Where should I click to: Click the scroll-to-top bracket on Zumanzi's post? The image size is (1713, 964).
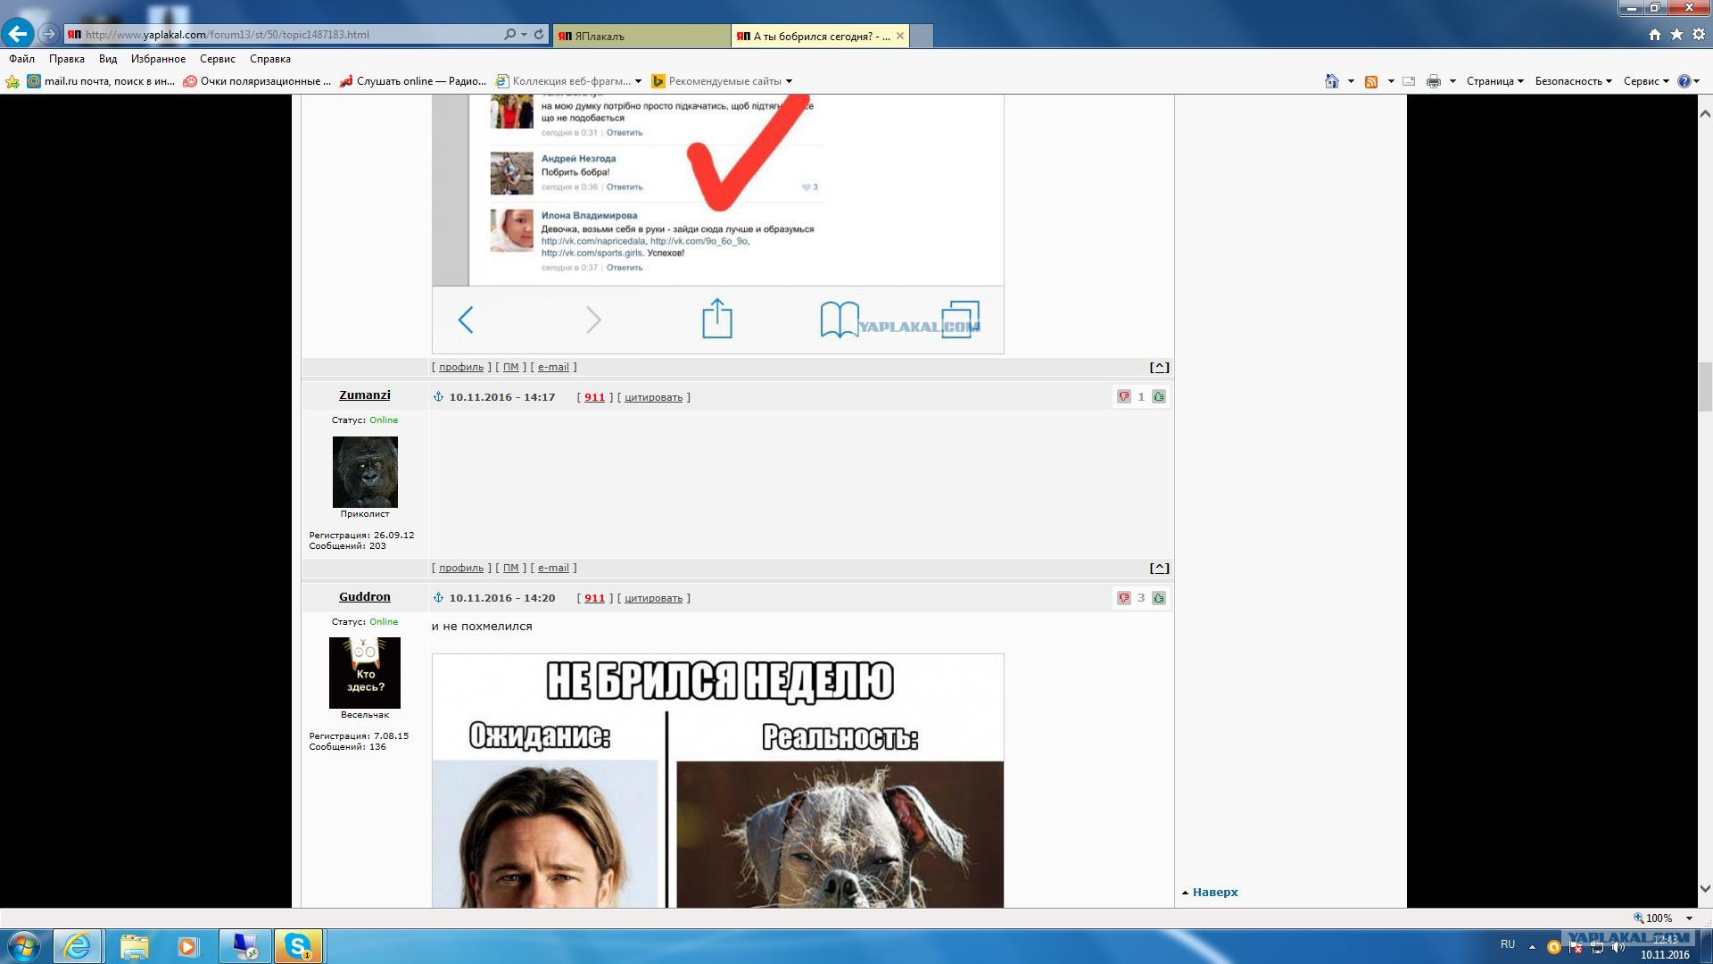1159,568
